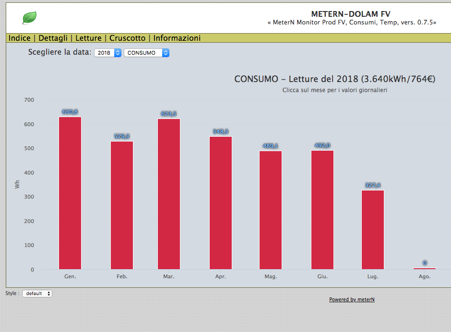
Task: Open the Indice menu item
Action: (20, 38)
